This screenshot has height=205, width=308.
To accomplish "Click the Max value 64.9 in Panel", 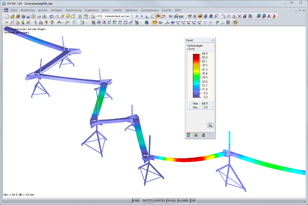I will coord(204,104).
